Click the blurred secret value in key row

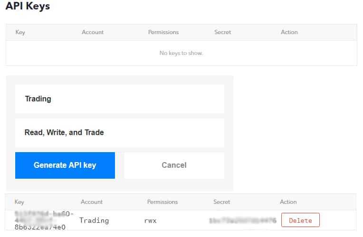[243, 220]
